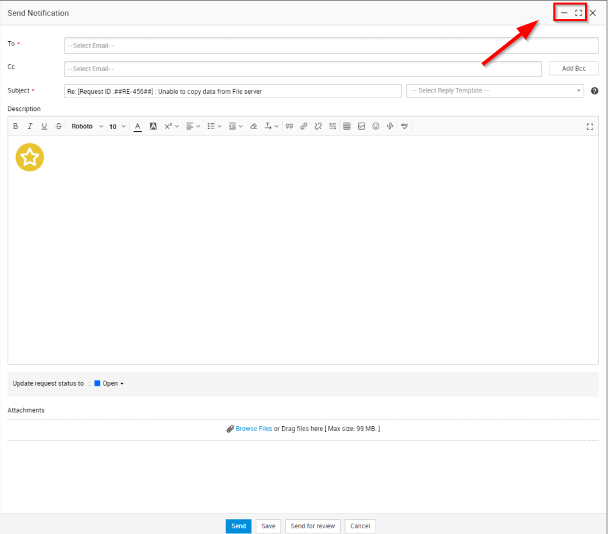Viewport: 608px width, 534px height.
Task: Open the Roboto font family dropdown
Action: pos(85,126)
